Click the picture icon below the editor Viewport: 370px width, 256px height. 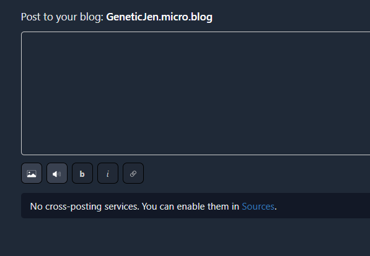pyautogui.click(x=32, y=173)
